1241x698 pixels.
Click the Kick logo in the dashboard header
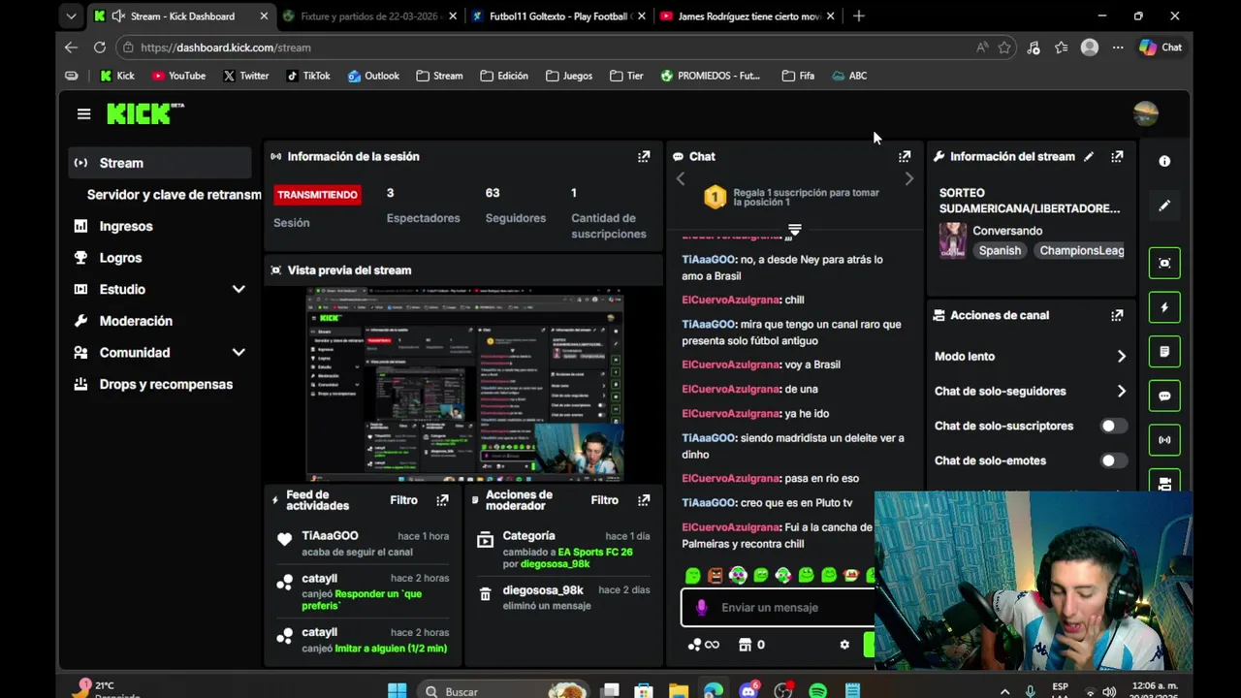click(x=144, y=113)
